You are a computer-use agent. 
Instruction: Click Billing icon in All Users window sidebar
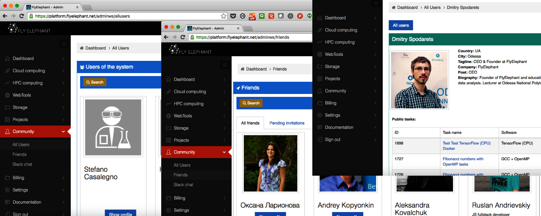pos(7,177)
